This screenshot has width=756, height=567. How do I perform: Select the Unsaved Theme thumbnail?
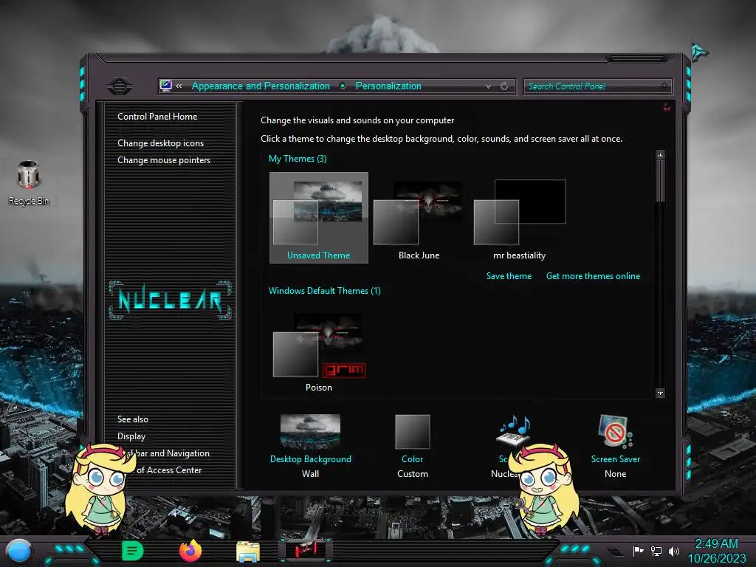coord(319,218)
